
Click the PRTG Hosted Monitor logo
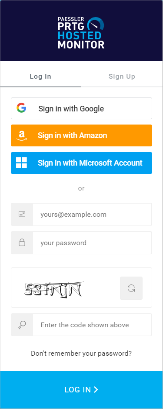(81, 33)
